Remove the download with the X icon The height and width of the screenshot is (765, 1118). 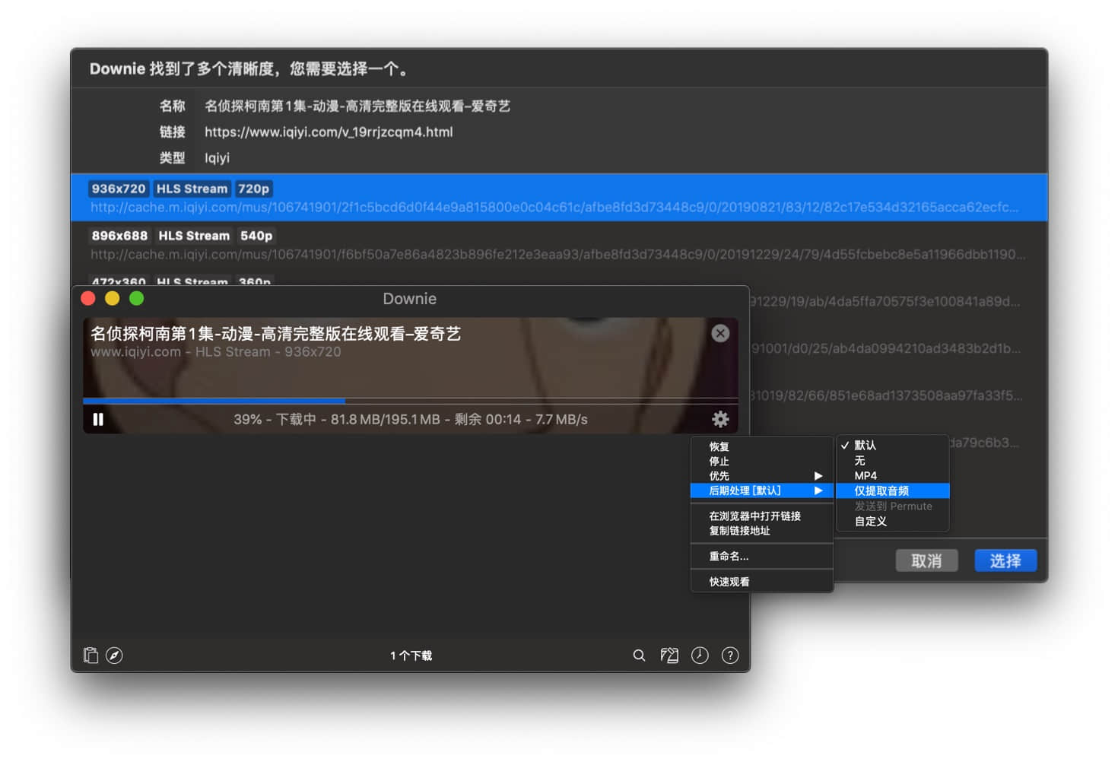click(x=720, y=333)
